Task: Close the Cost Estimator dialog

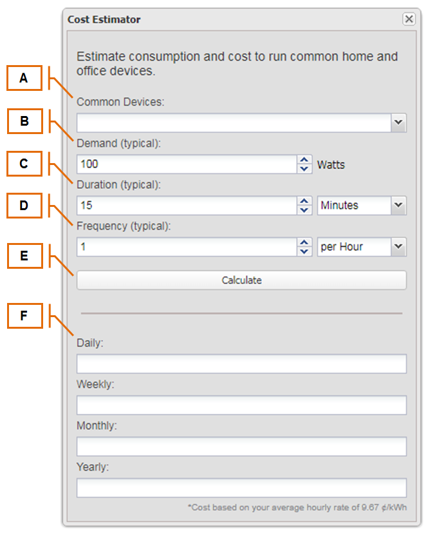Action: (x=409, y=19)
